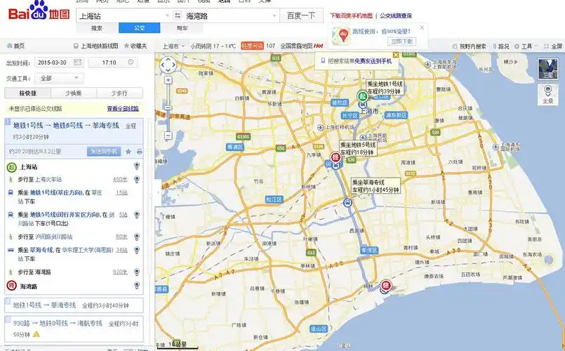Show 步行至上海火车站 step on map via pin icon
This screenshot has height=351, width=565.
click(137, 179)
